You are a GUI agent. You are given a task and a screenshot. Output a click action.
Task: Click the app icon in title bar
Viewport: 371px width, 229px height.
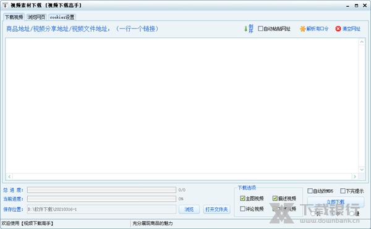(5, 5)
